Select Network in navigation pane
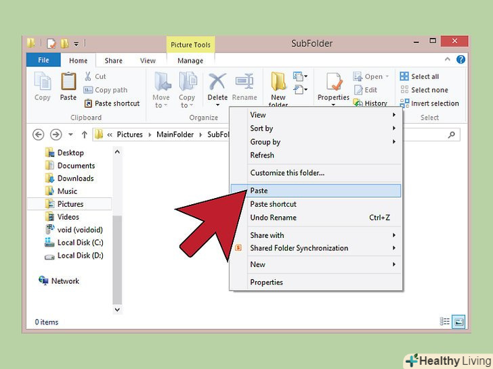Image resolution: width=493 pixels, height=369 pixels. [59, 281]
